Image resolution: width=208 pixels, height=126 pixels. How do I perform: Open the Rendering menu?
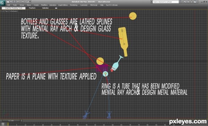[x=73, y=5]
